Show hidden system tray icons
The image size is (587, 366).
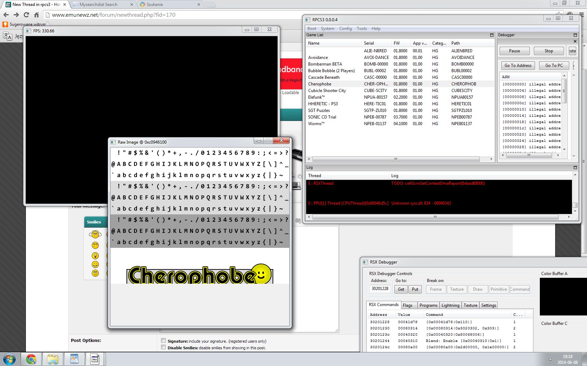tap(550, 359)
